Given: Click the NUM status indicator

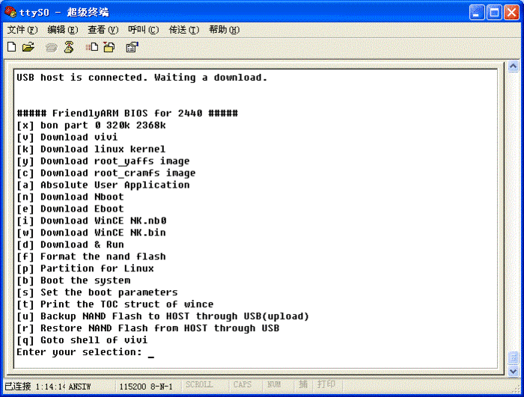Looking at the screenshot, I should [274, 384].
